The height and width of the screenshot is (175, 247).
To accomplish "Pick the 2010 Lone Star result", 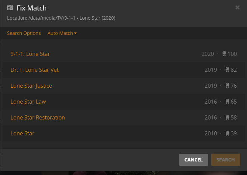I will [22, 133].
